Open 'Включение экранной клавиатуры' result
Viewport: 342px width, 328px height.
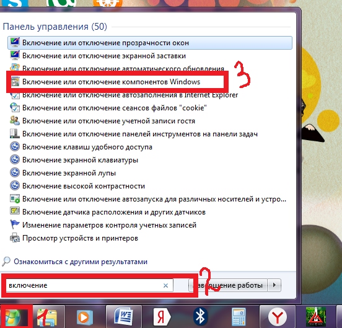coord(80,160)
